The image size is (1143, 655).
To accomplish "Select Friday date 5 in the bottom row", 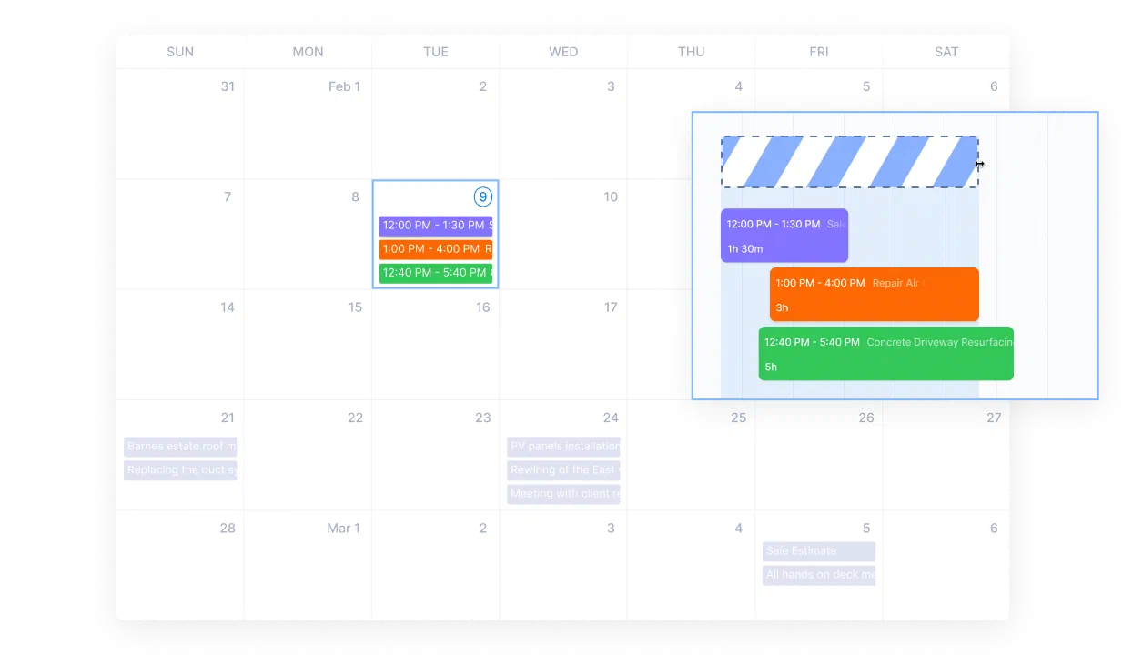I will (x=866, y=528).
